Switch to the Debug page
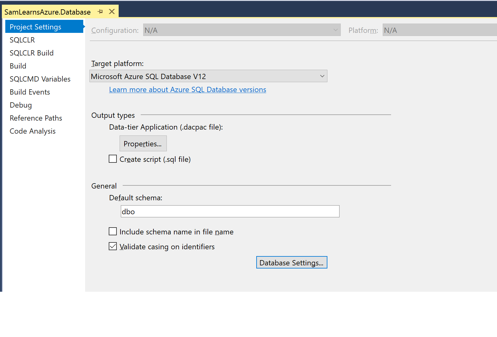The height and width of the screenshot is (337, 497). click(21, 105)
